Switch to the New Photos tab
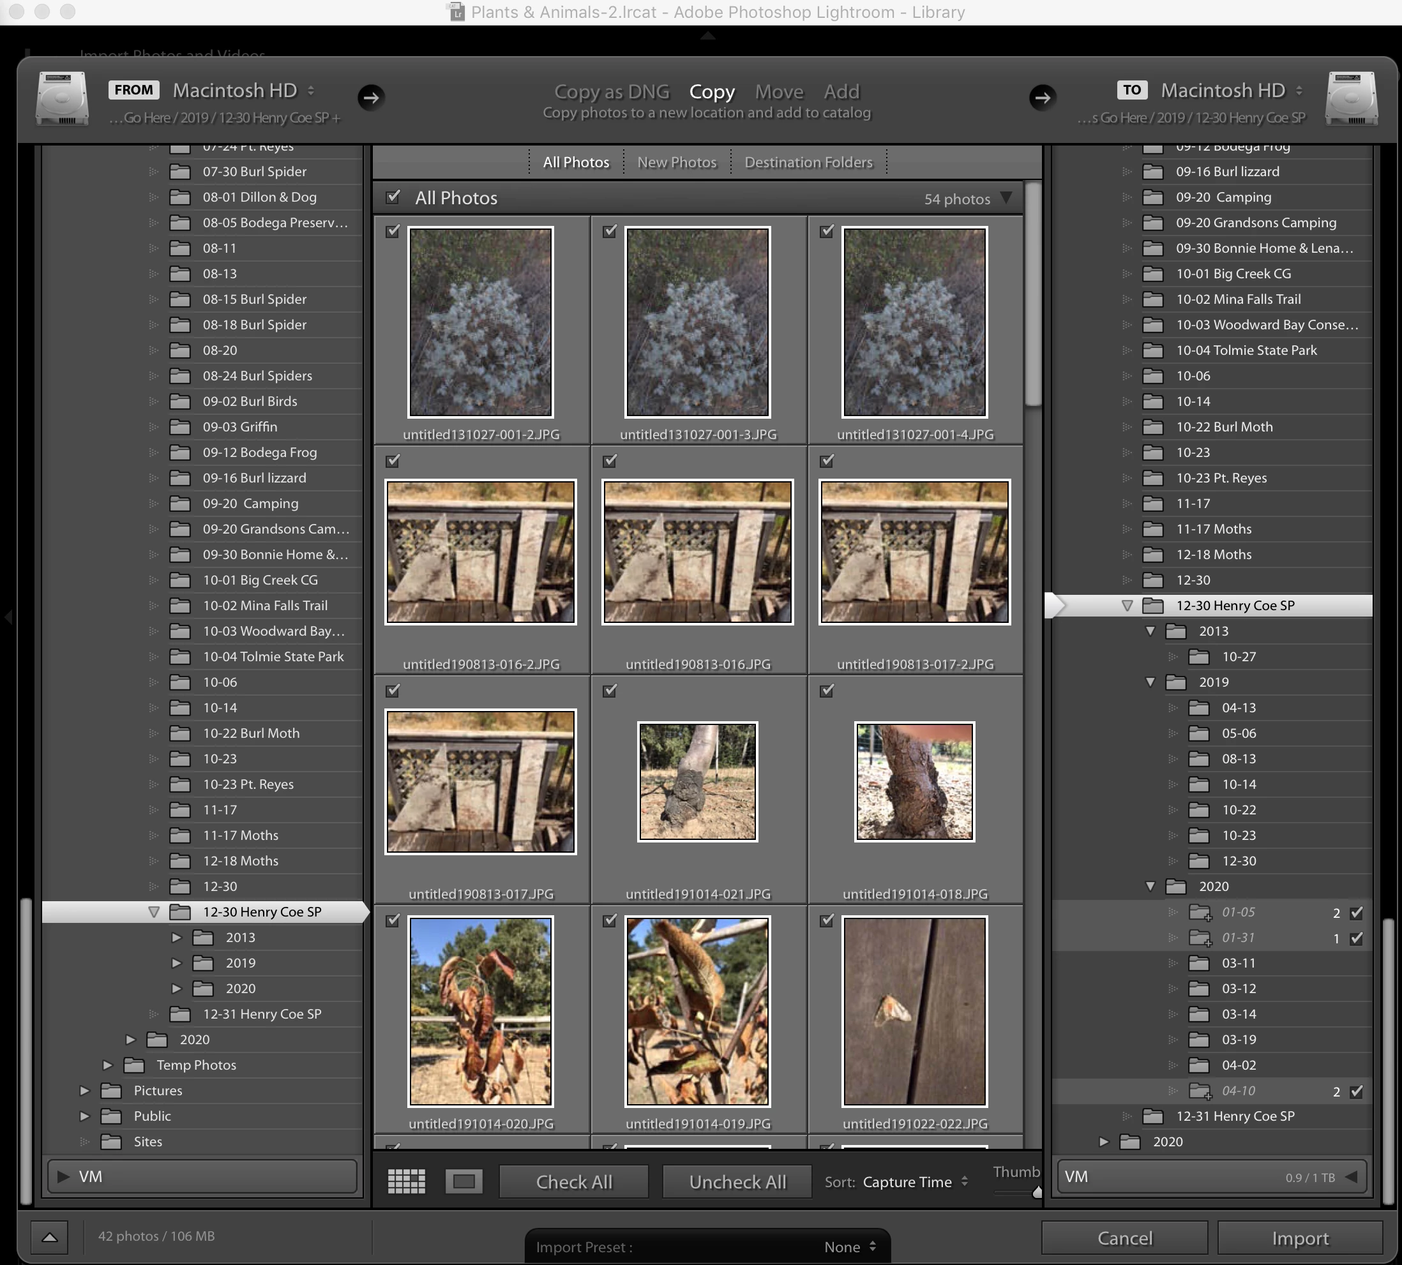This screenshot has width=1402, height=1265. click(x=676, y=162)
